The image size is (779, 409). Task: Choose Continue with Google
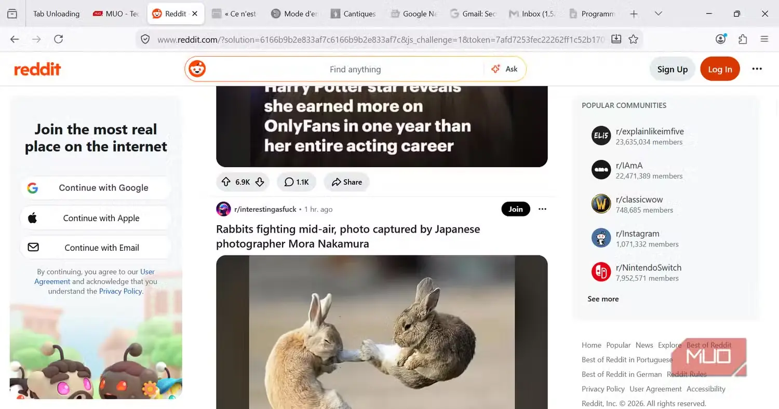pyautogui.click(x=96, y=188)
